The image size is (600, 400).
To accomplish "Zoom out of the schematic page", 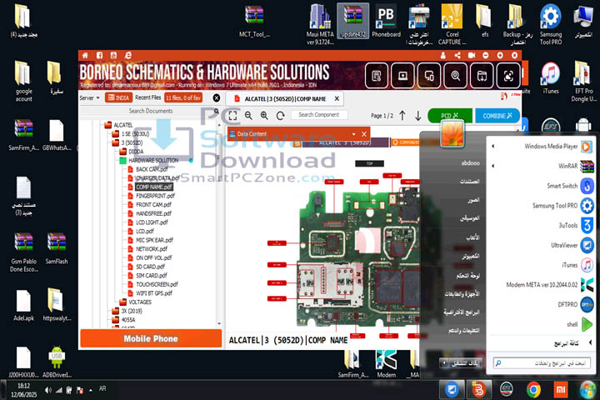I will pos(248,116).
